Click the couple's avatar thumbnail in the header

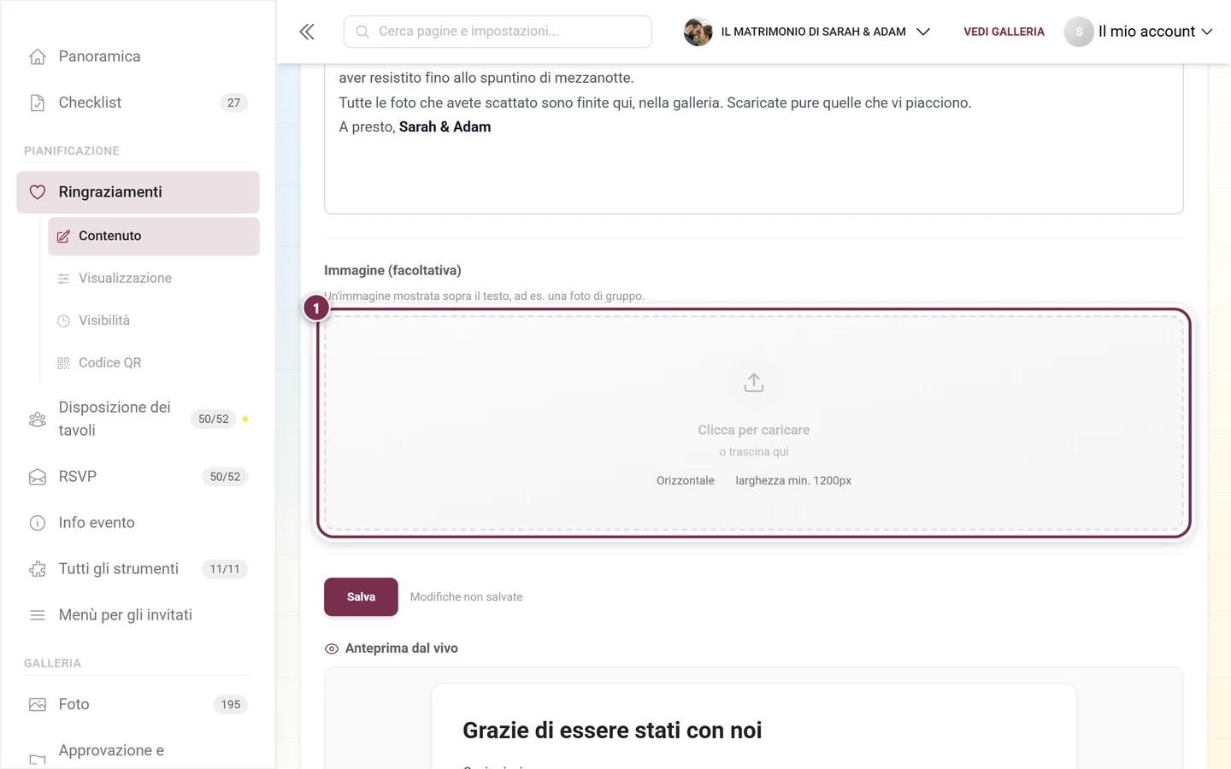pyautogui.click(x=698, y=32)
